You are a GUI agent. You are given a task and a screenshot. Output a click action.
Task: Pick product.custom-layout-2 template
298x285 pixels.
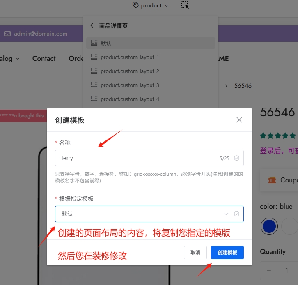130,71
